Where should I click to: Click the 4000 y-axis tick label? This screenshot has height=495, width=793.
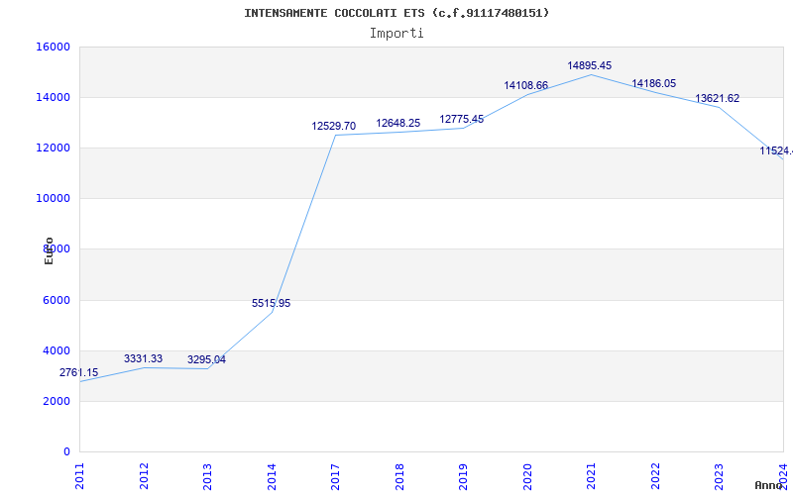[57, 351]
